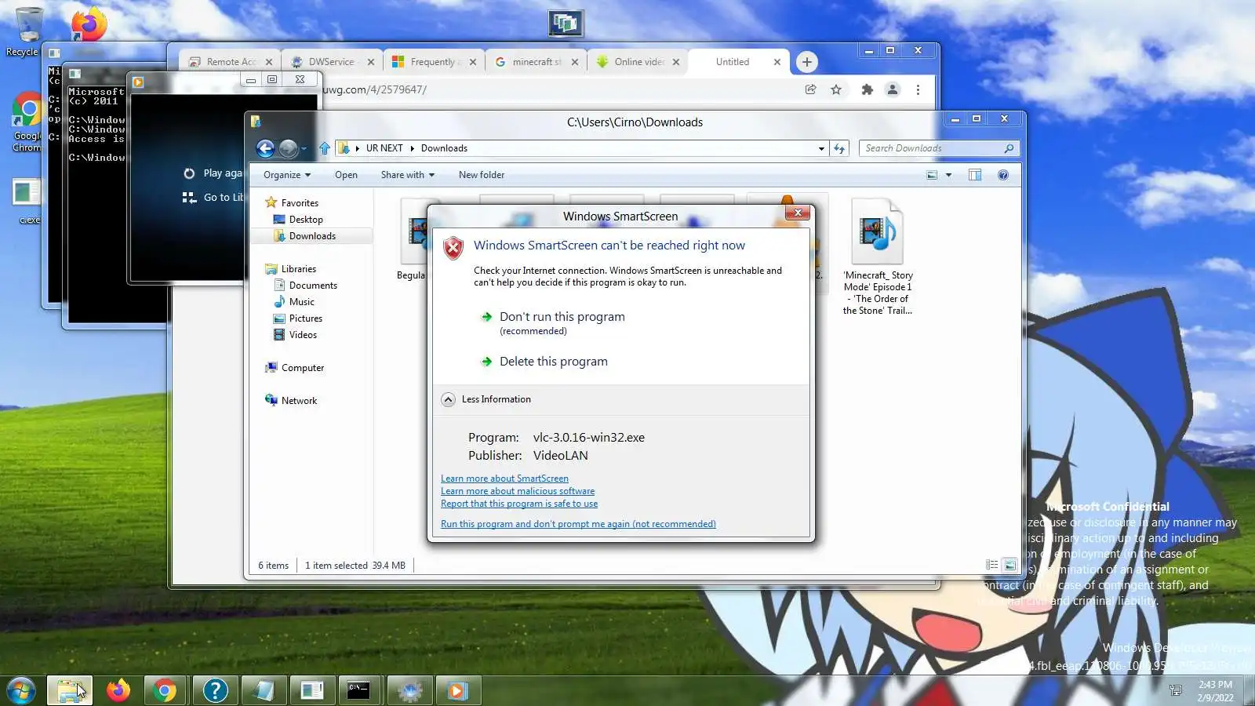Click Run this program and don't prompt
The image size is (1255, 706).
pyautogui.click(x=578, y=524)
